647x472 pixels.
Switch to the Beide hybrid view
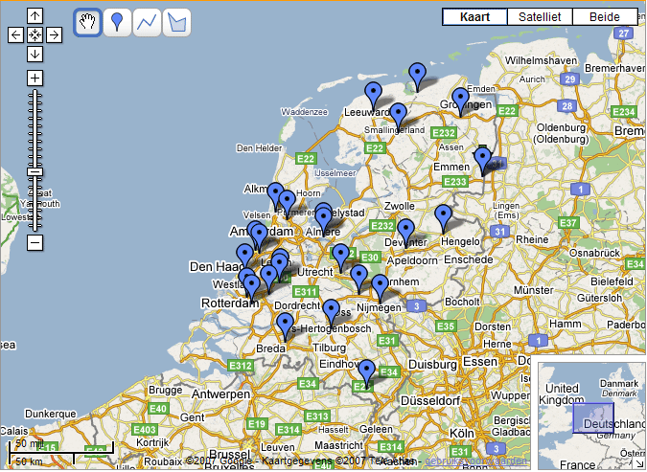605,17
